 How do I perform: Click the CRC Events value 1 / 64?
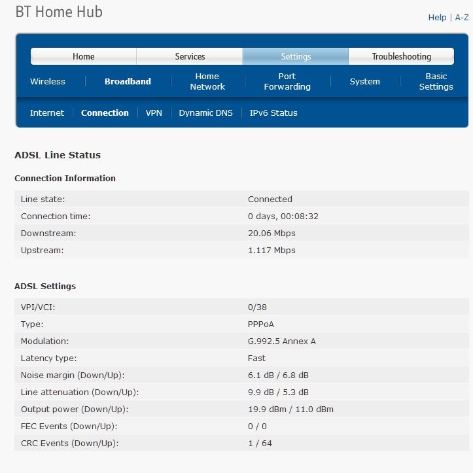(x=260, y=444)
